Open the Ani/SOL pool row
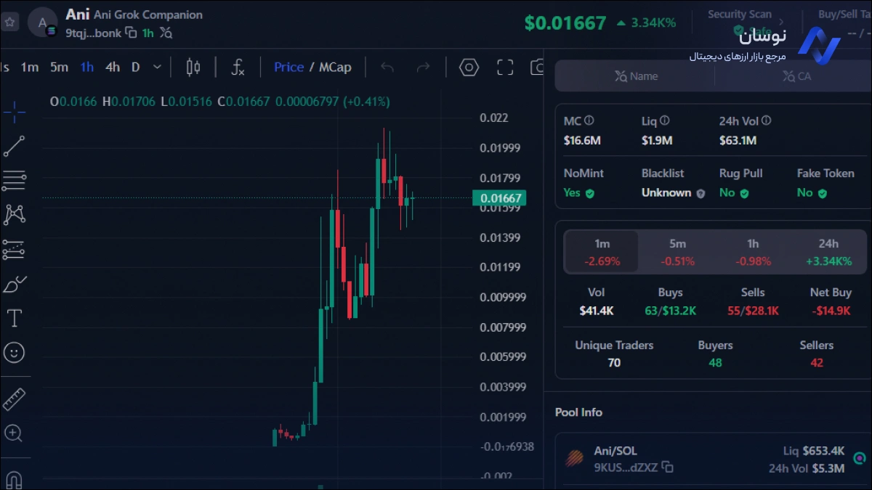Screen dimensions: 872x490 tap(714, 460)
